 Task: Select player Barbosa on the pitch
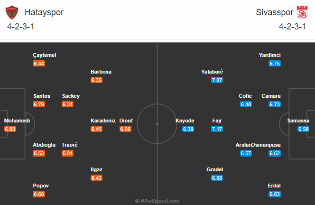coord(101,72)
